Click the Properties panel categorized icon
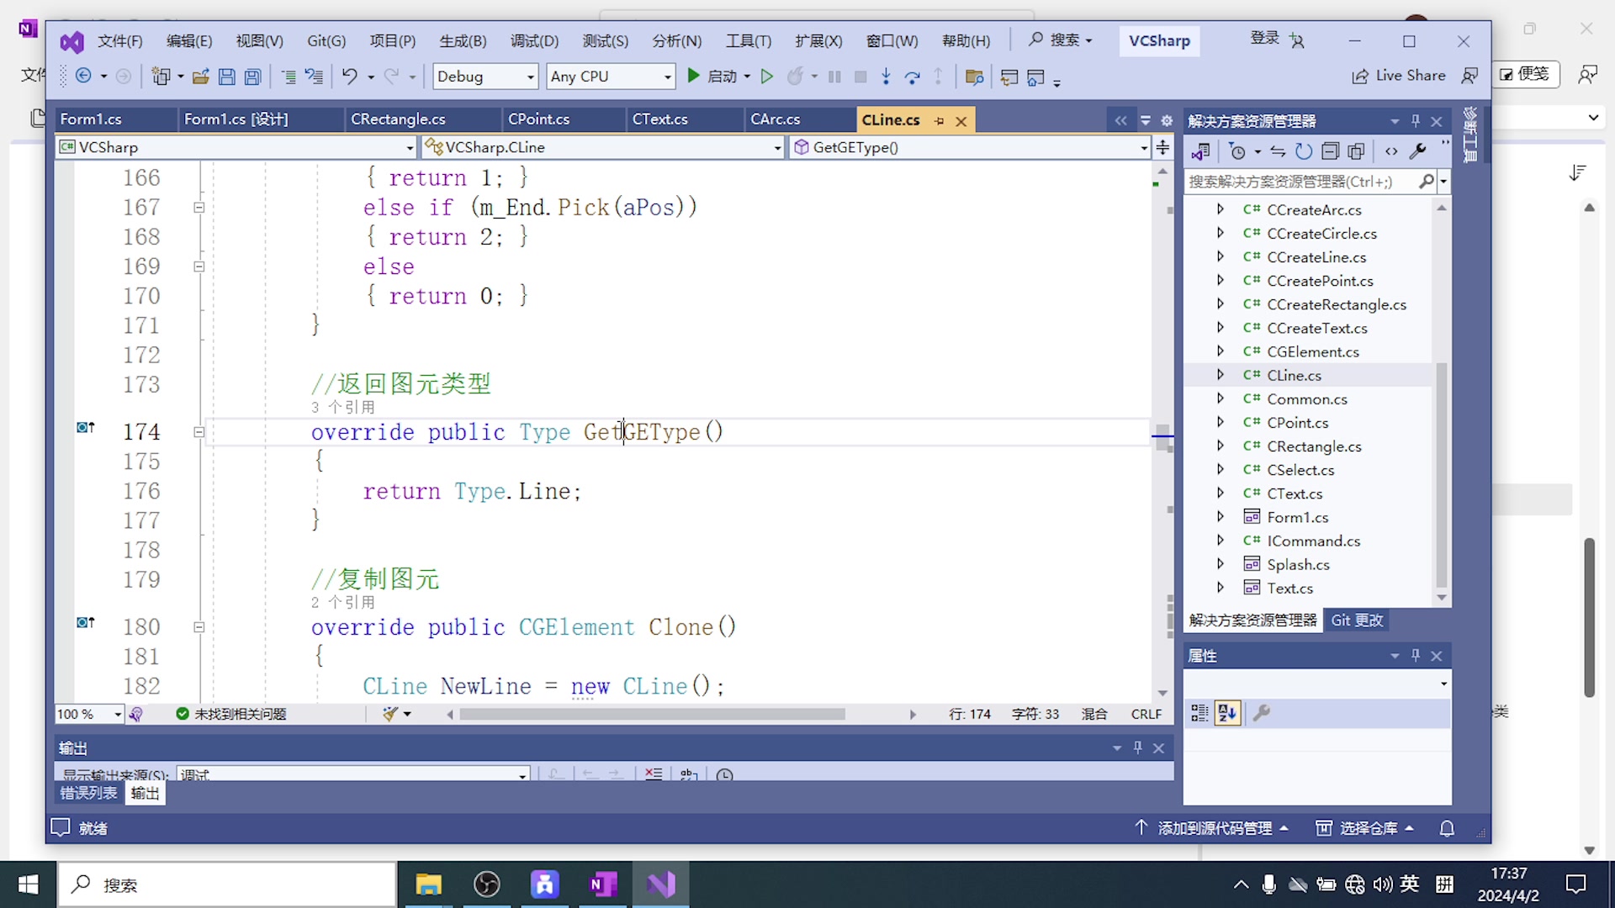This screenshot has width=1615, height=908. [x=1199, y=713]
